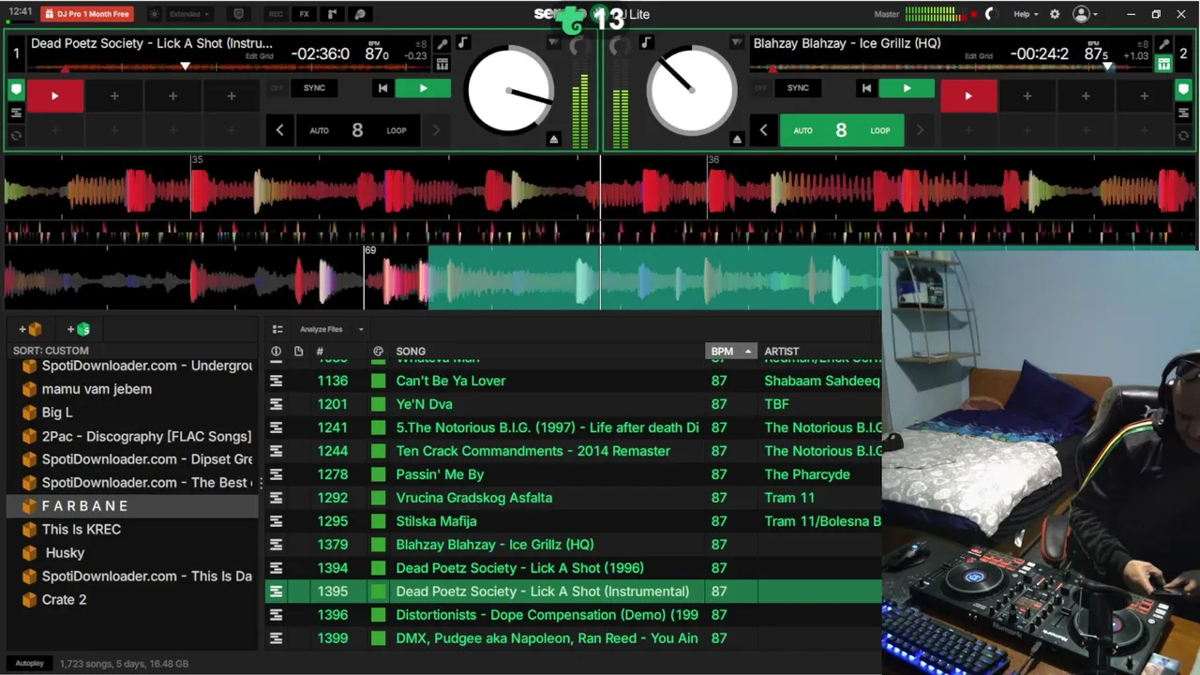This screenshot has height=675, width=1200.
Task: Open the Settings gear
Action: [x=1055, y=14]
